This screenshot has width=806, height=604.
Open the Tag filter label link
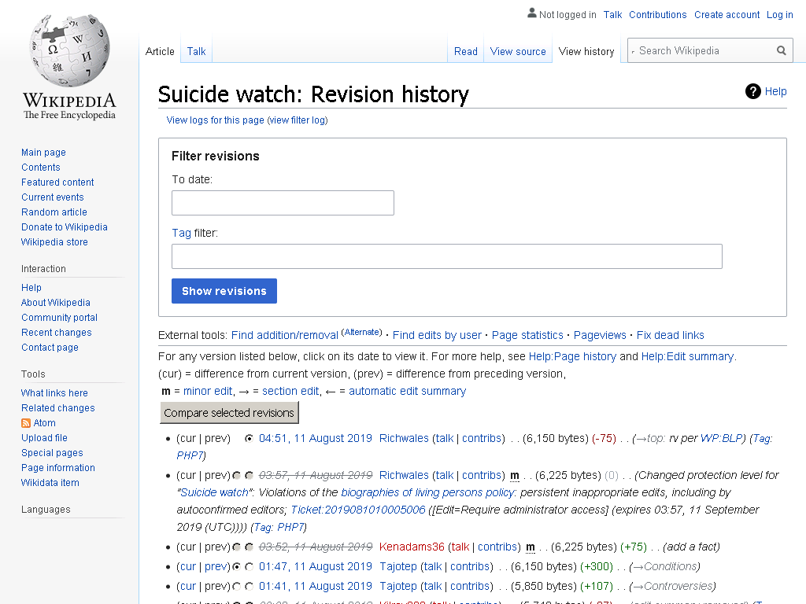tap(181, 233)
